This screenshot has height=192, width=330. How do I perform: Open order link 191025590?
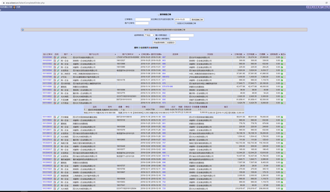click(x=47, y=57)
